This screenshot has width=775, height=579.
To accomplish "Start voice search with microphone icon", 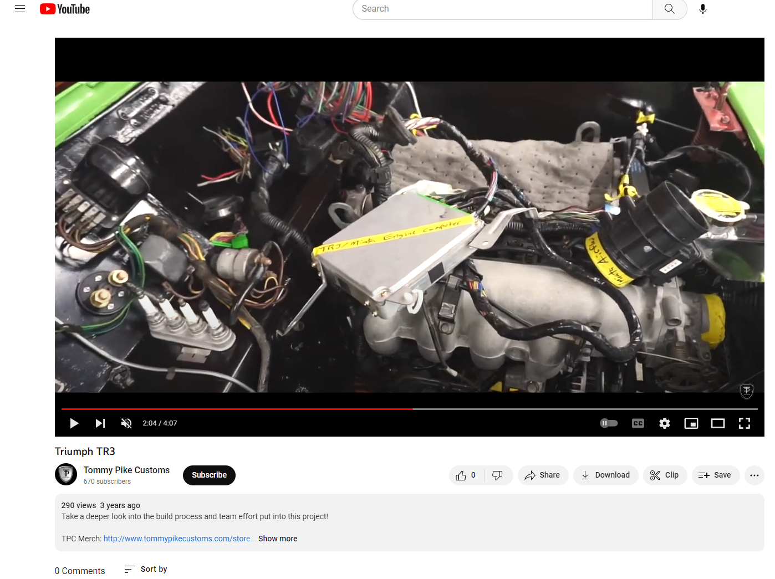I will click(x=702, y=9).
